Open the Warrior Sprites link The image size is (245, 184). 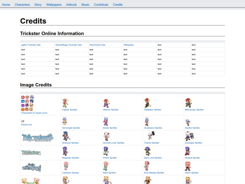(111, 109)
